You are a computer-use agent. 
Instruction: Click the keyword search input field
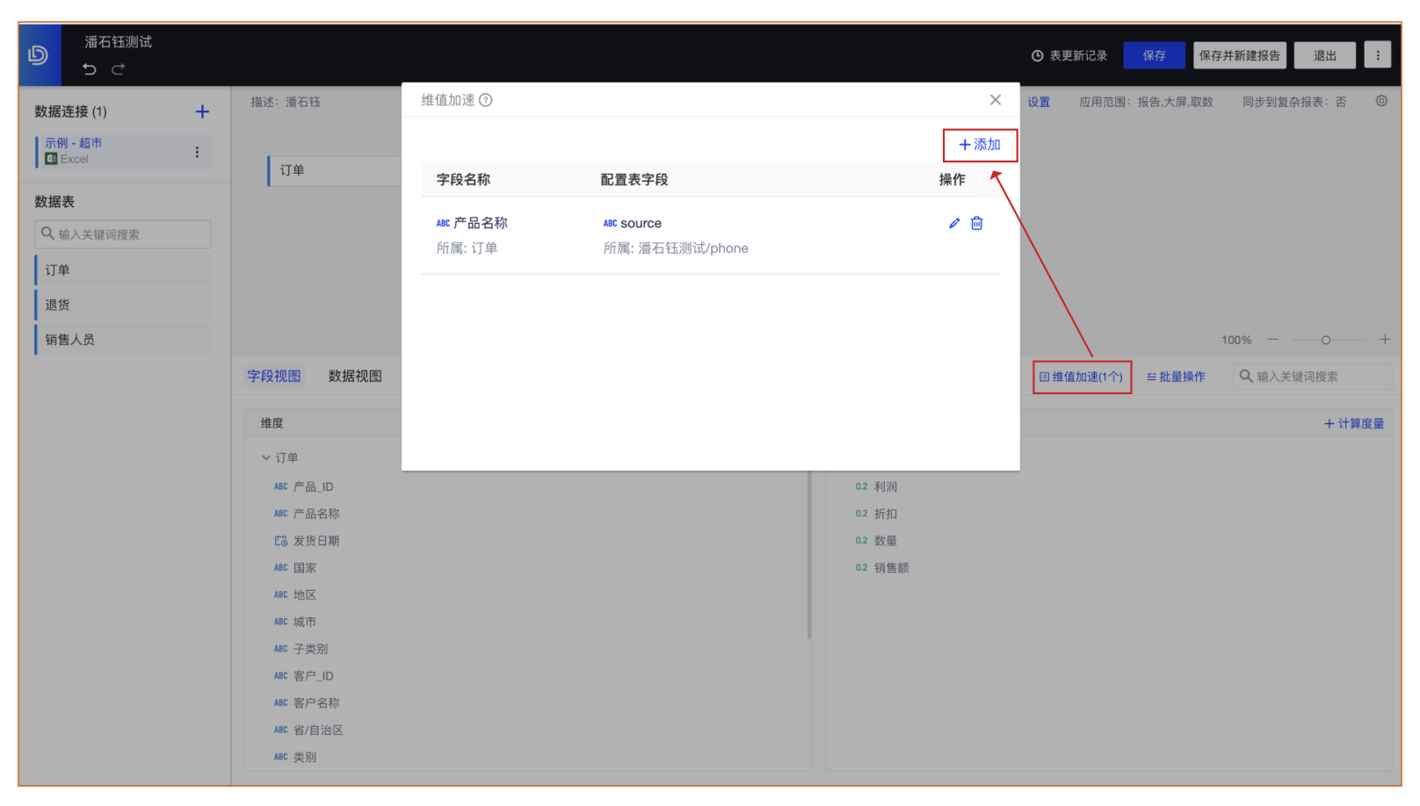(x=1312, y=376)
